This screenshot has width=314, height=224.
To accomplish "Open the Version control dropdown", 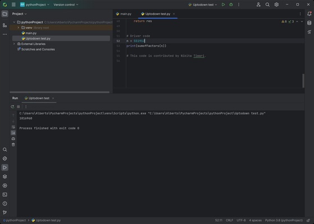I will 66,4.
